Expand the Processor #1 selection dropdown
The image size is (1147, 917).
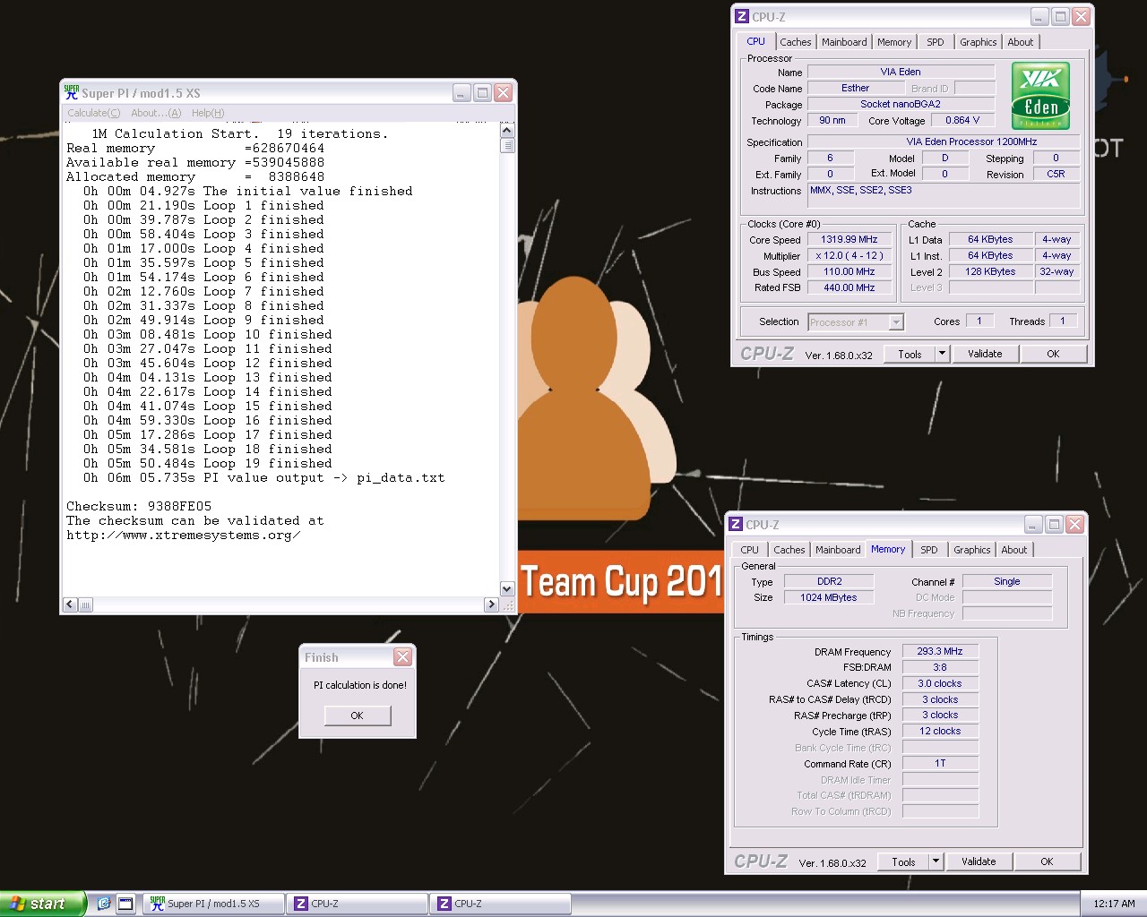(x=896, y=322)
